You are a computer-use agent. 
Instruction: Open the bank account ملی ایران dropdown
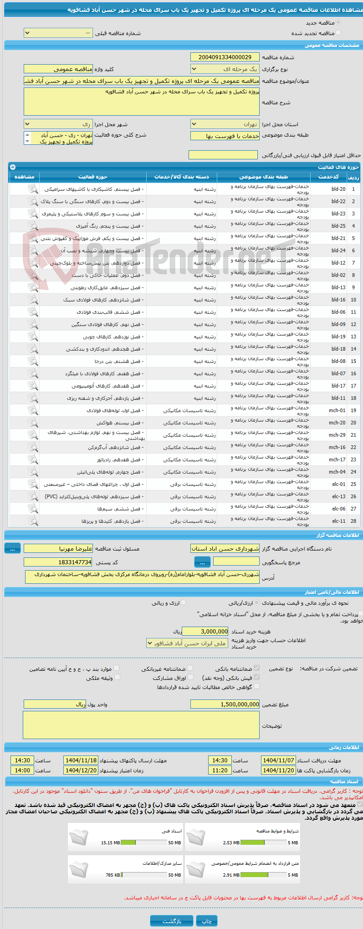(187, 643)
